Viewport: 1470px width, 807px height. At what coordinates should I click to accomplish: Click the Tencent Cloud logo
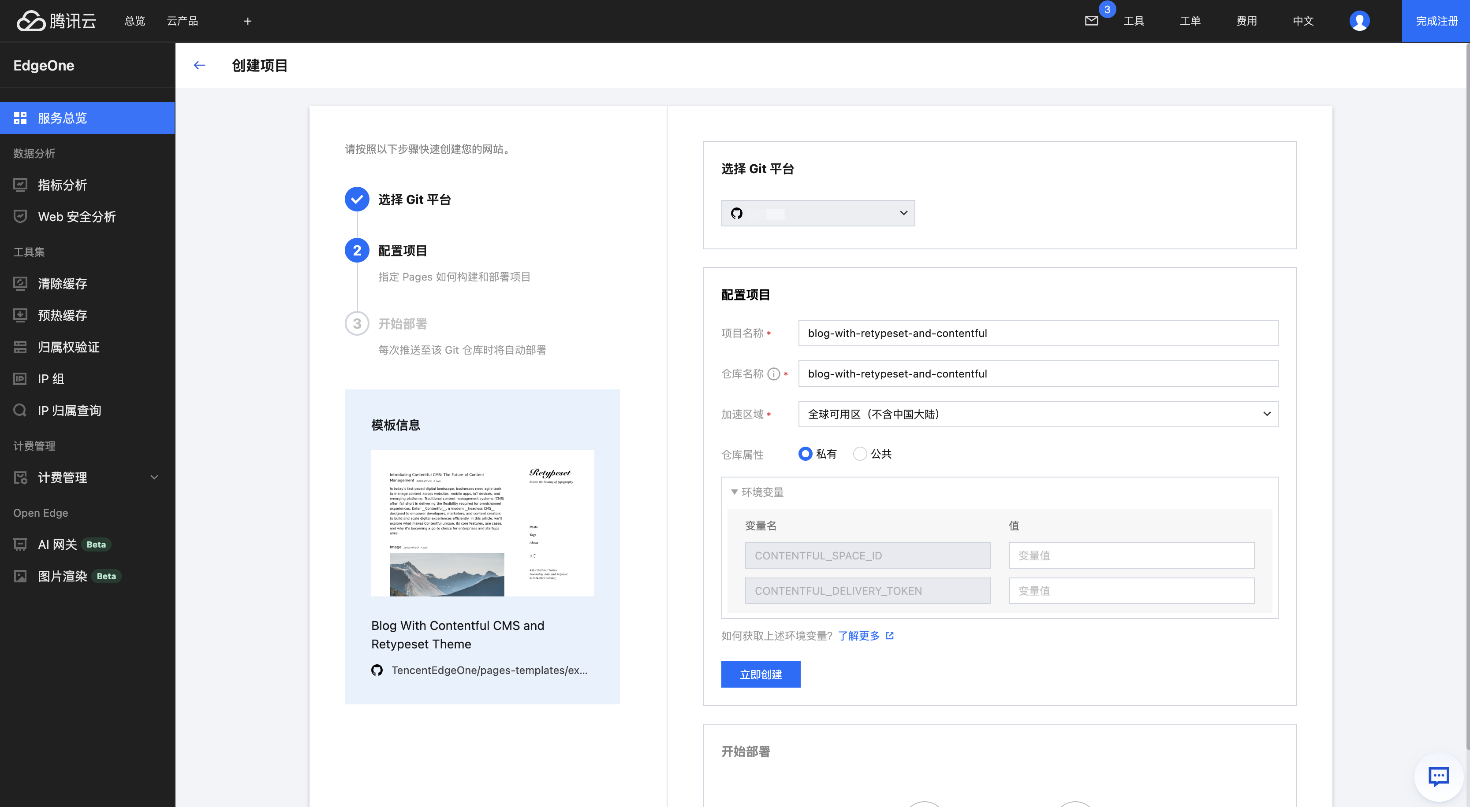pos(56,21)
